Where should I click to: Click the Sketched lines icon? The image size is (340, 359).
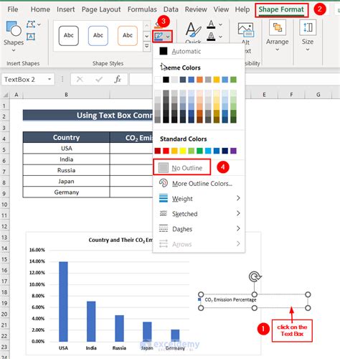pos(164,213)
